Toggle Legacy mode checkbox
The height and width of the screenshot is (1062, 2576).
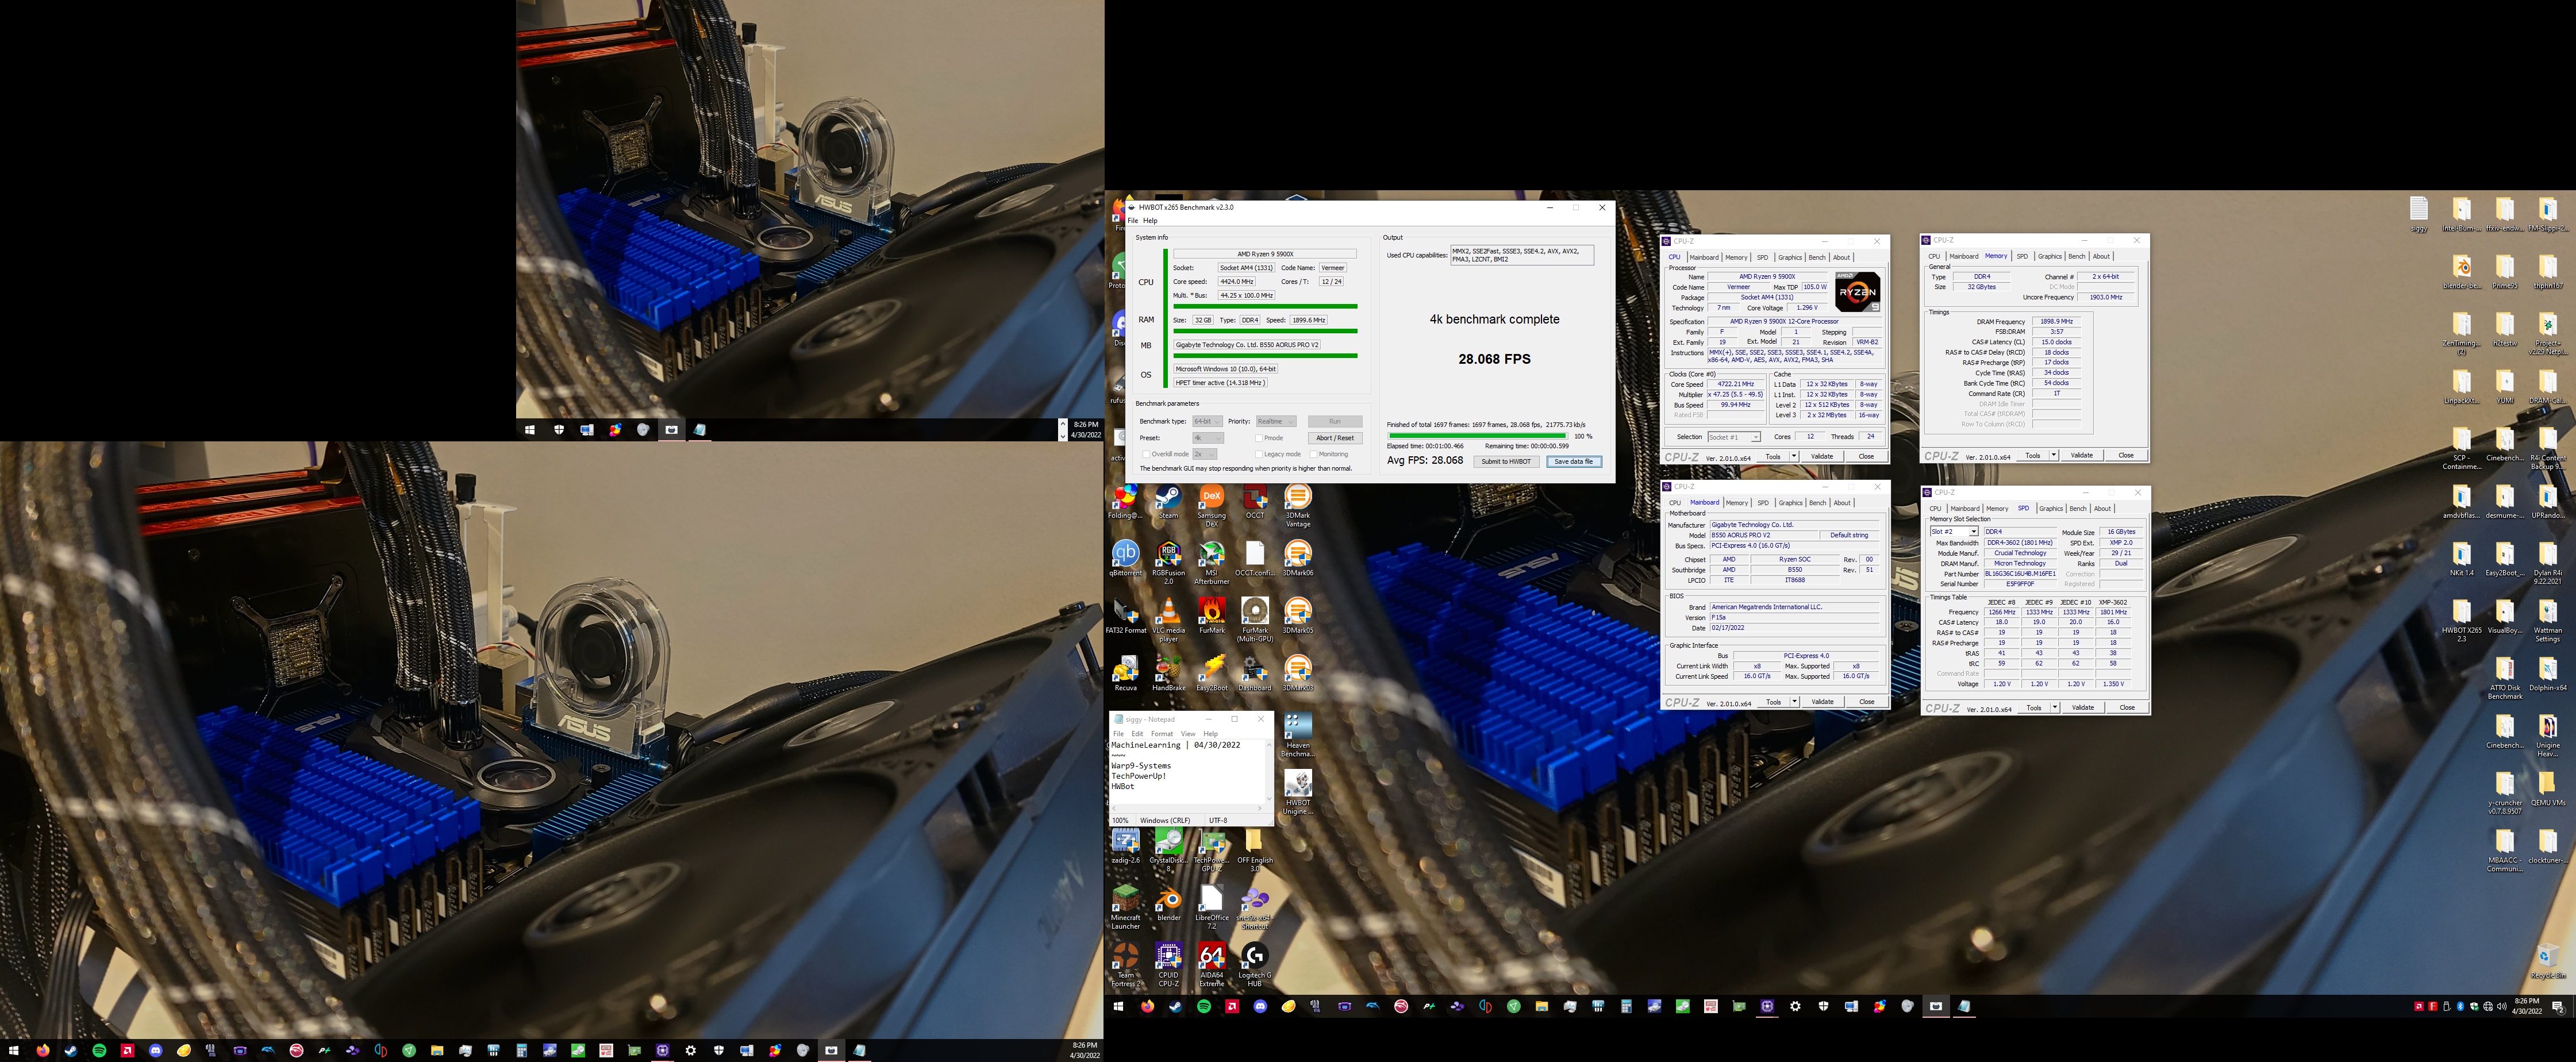point(1259,454)
